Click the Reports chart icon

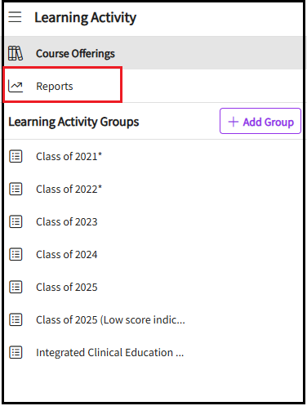coord(16,86)
